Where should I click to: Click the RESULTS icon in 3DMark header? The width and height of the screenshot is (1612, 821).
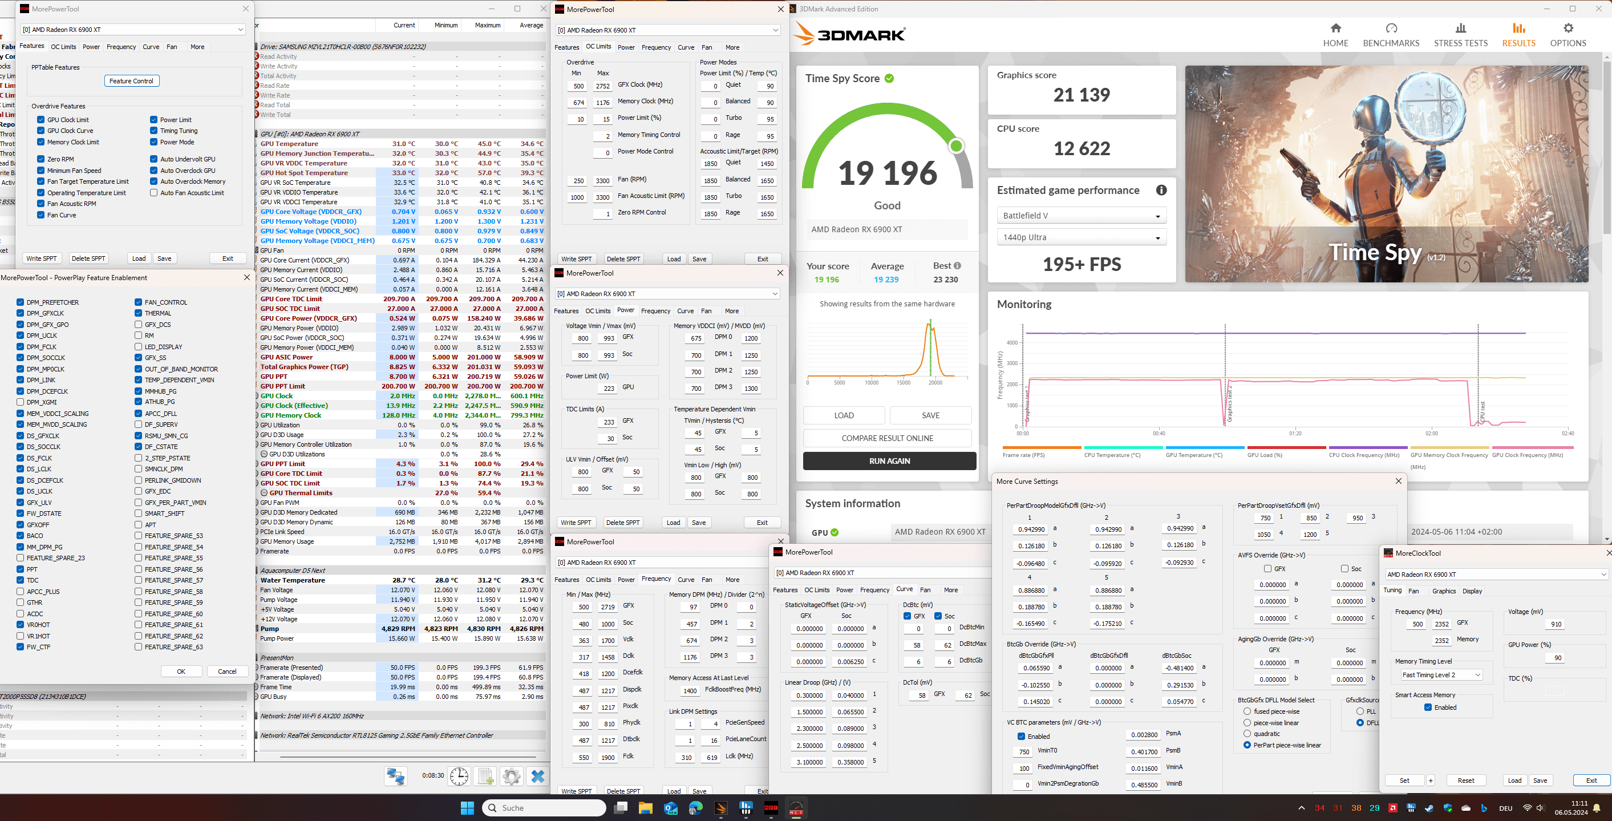pyautogui.click(x=1519, y=28)
